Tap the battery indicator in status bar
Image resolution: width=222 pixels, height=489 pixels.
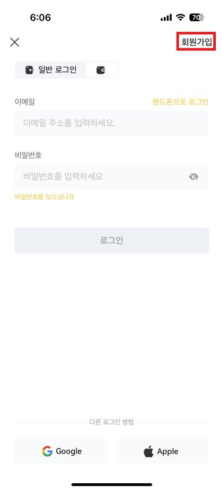click(197, 18)
